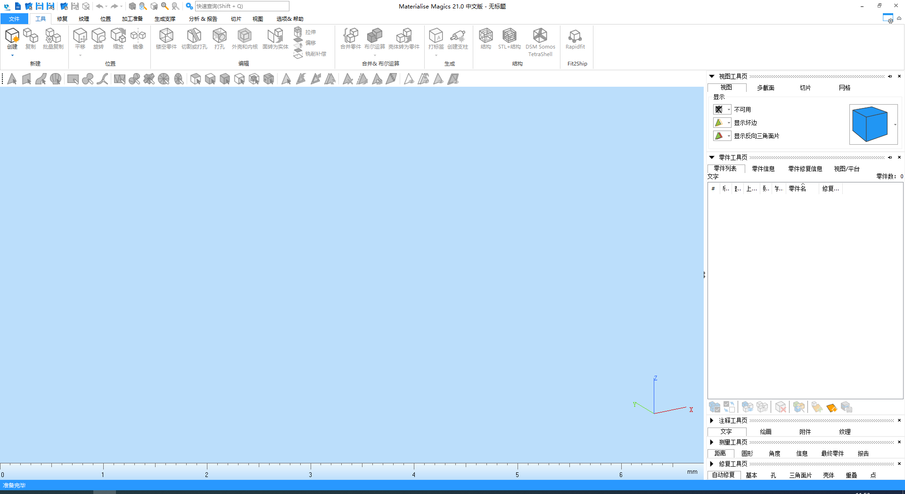
Task: Click the 创建 (Create) part icon
Action: tap(12, 36)
